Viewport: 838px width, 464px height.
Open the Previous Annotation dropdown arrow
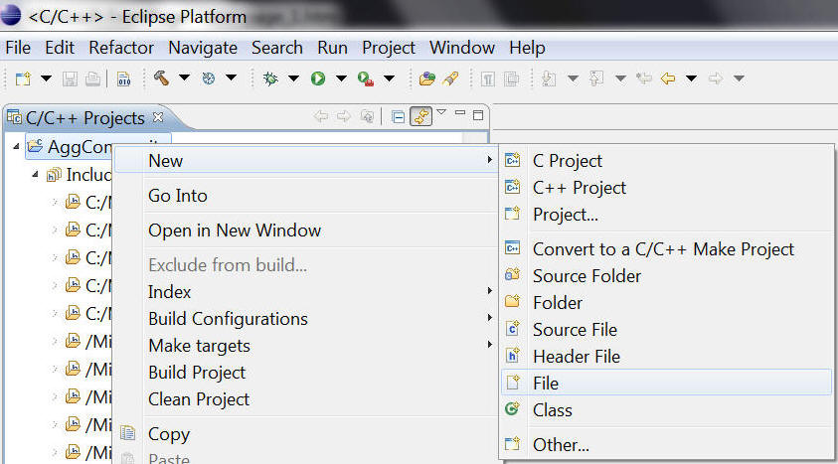click(620, 78)
